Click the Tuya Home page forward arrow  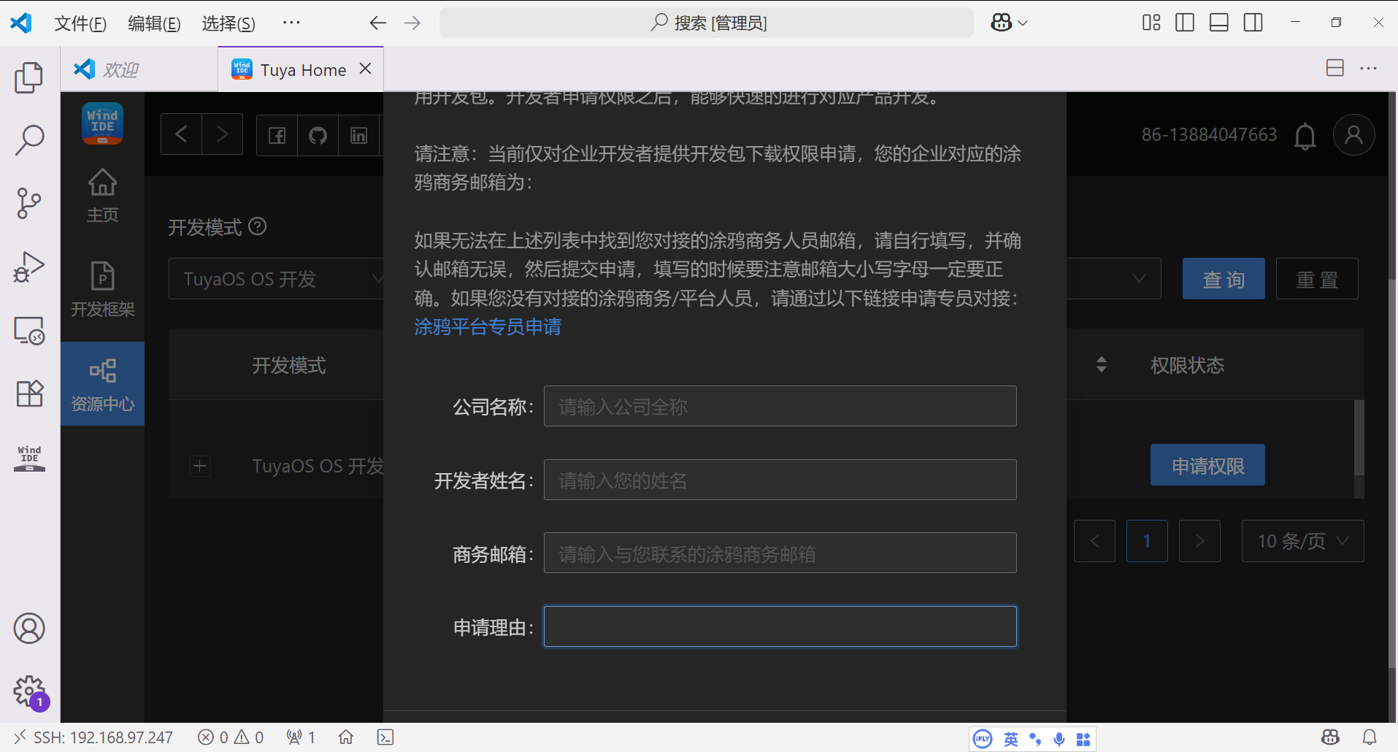coord(223,134)
